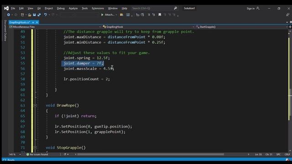This screenshot has height=164, width=292.
Task: Click the horizontal scrollbar thumb
Action: point(151,154)
